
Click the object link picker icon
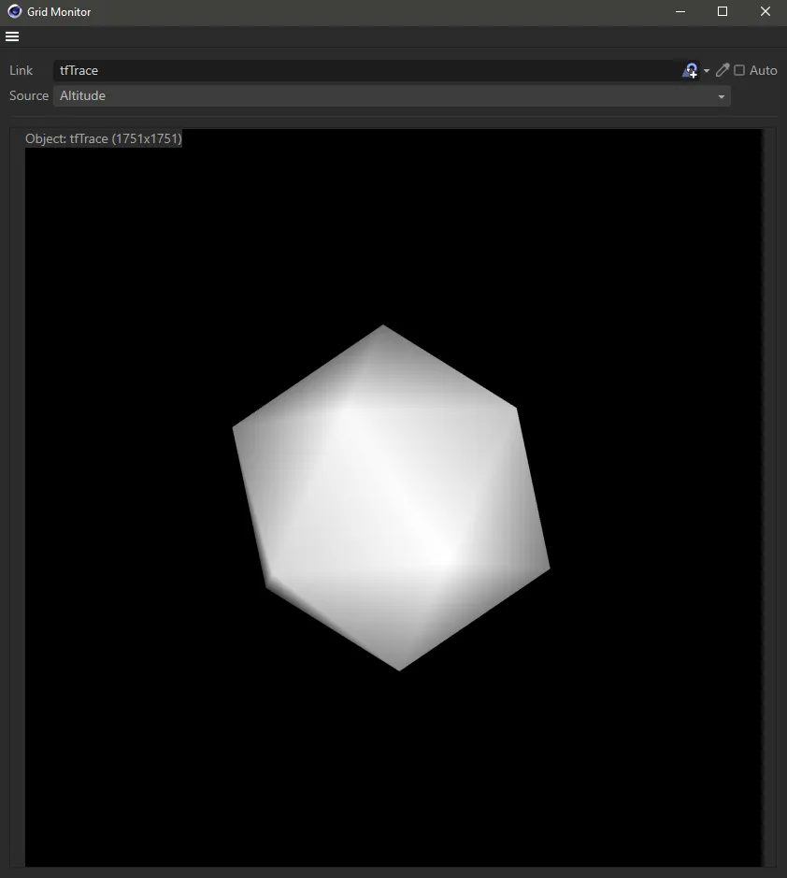[690, 70]
